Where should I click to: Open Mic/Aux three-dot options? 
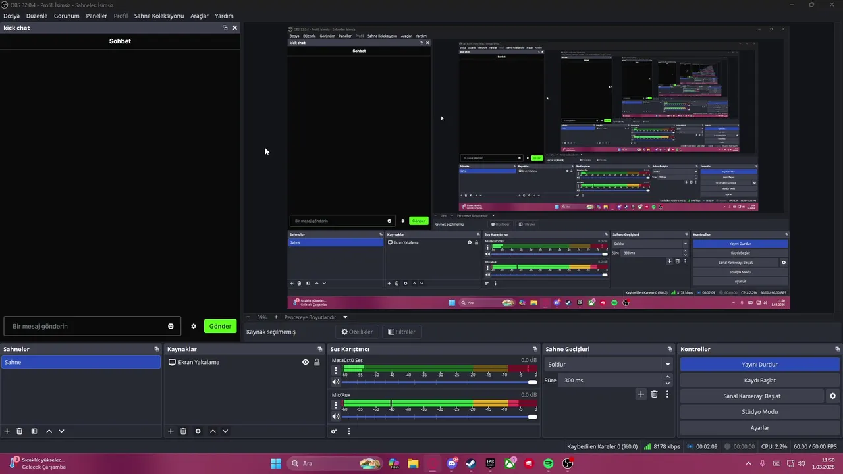335,405
